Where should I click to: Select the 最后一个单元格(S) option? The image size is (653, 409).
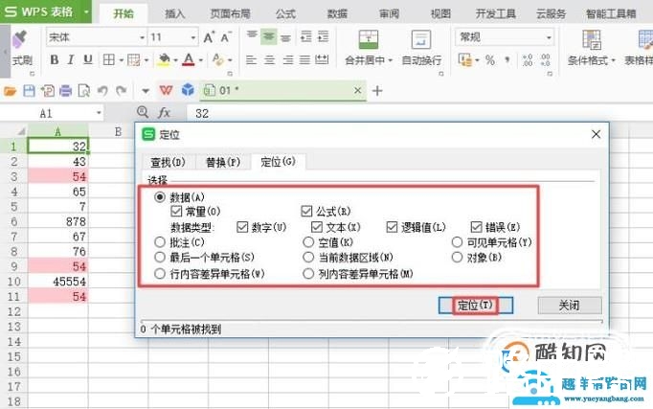[160, 257]
